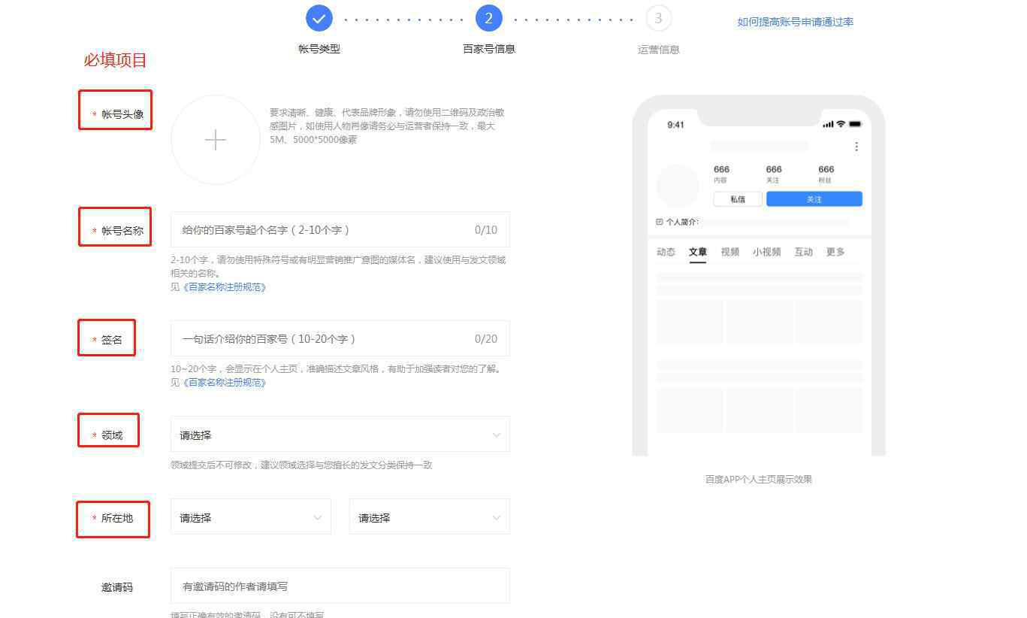Switch to 动态 tab in phone preview
This screenshot has width=1027, height=618.
(666, 252)
